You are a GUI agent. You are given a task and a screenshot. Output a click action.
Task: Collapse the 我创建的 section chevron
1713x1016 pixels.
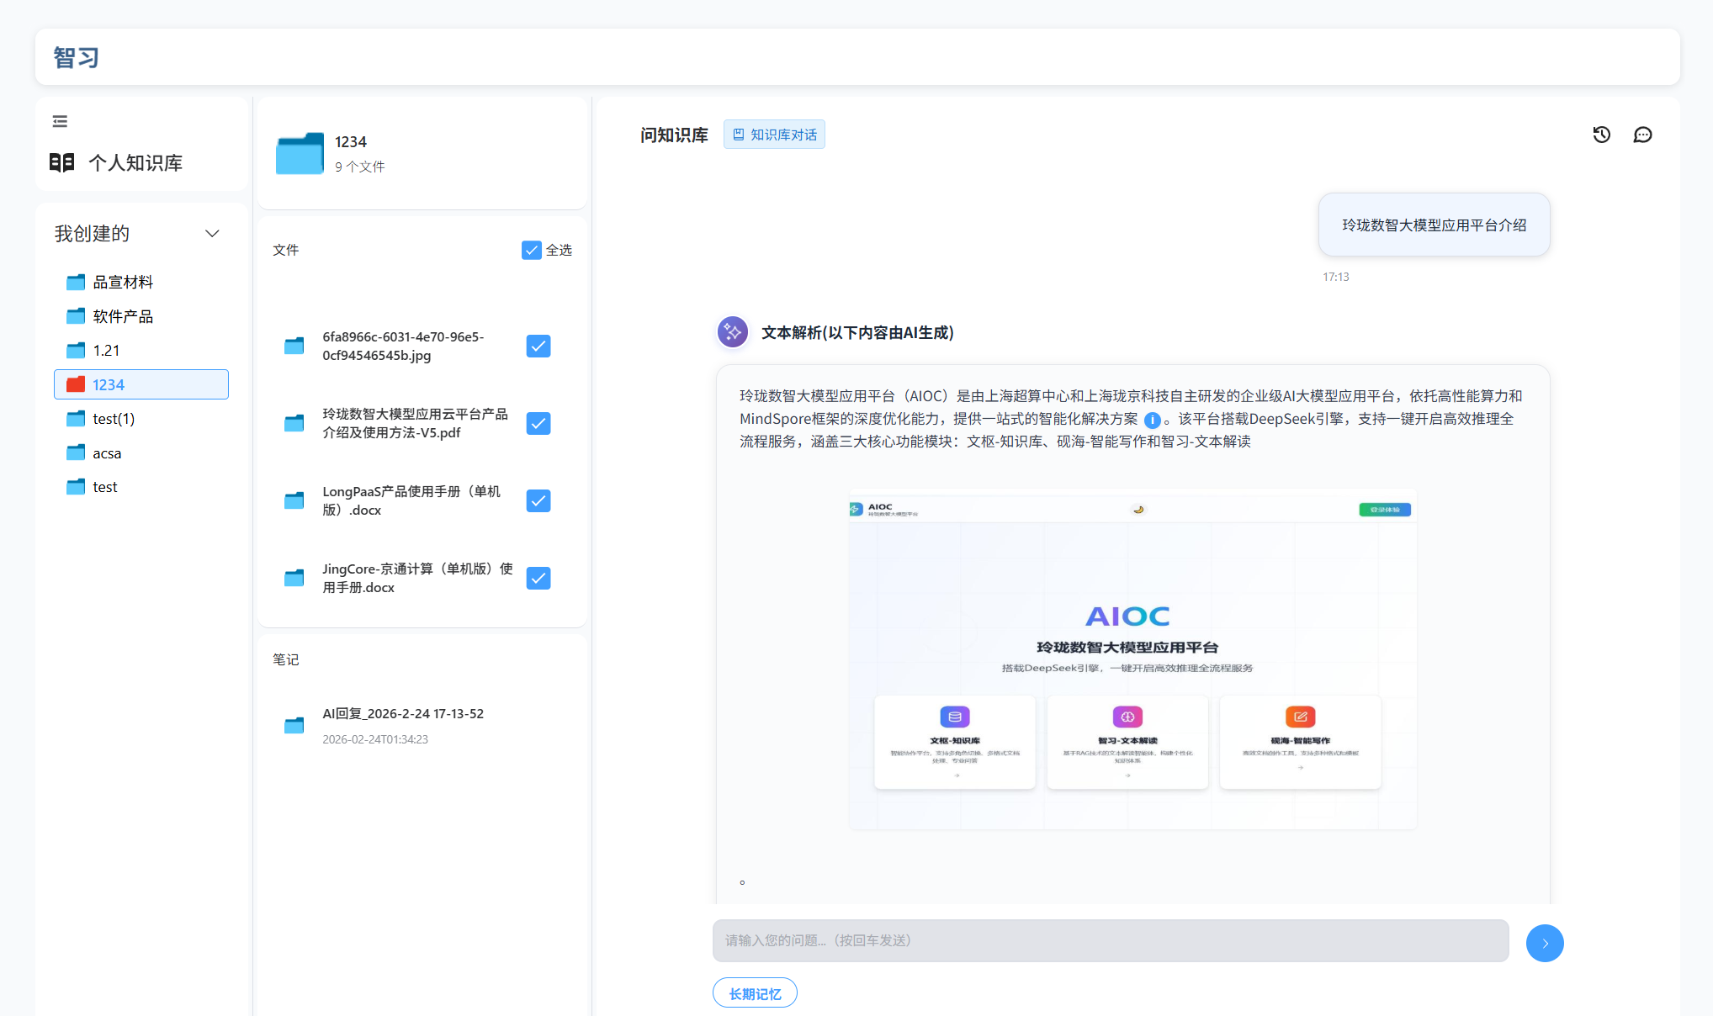click(x=212, y=233)
